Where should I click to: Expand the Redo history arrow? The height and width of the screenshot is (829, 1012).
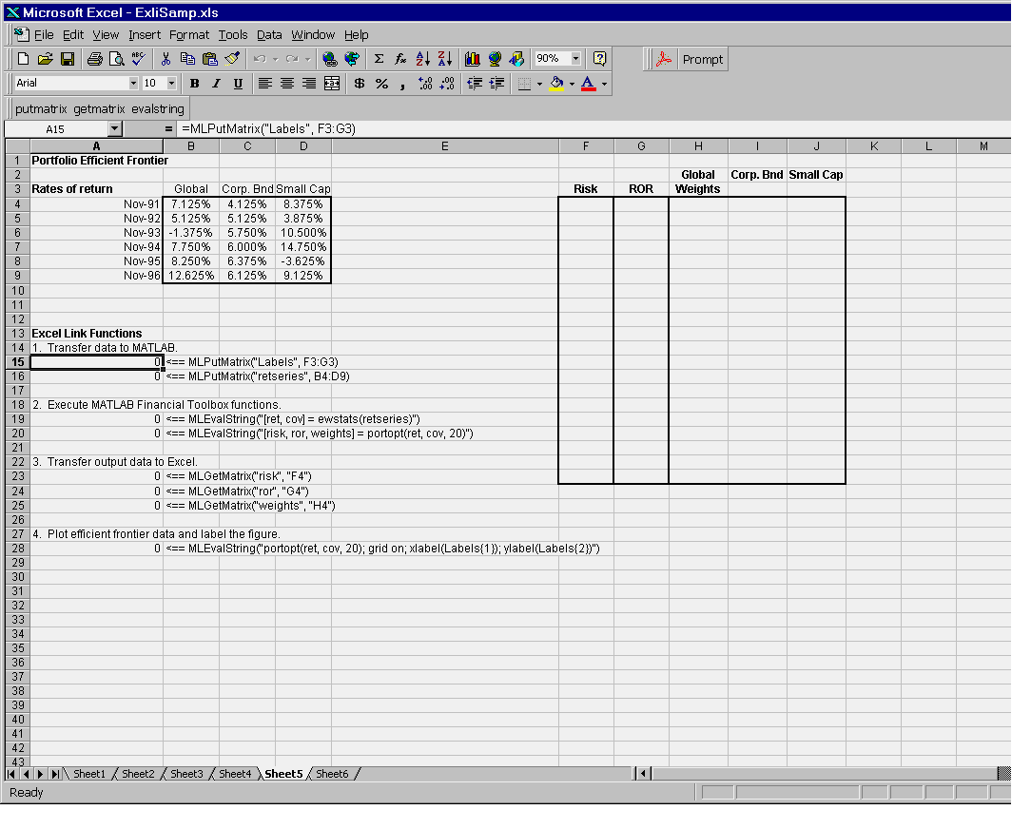coord(308,59)
